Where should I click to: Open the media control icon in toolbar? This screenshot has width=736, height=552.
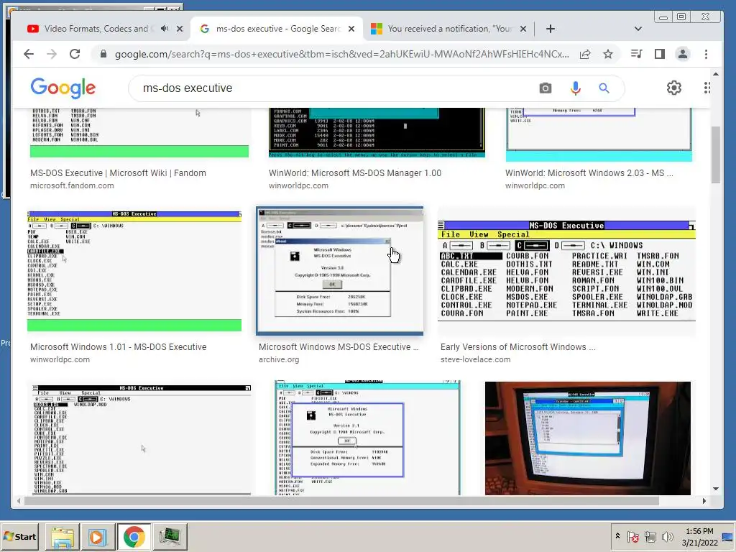coord(637,54)
